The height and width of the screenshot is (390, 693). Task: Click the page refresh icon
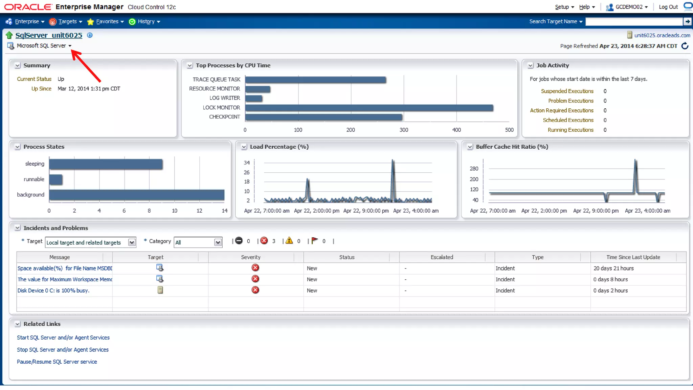click(685, 46)
